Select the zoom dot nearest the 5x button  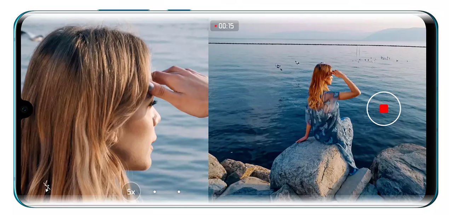[x=155, y=192]
